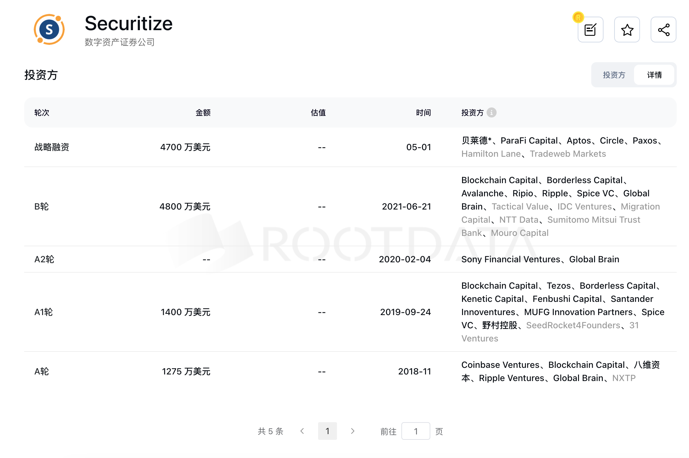The image size is (689, 458).
Task: Click the gold R badge icon
Action: click(x=578, y=17)
